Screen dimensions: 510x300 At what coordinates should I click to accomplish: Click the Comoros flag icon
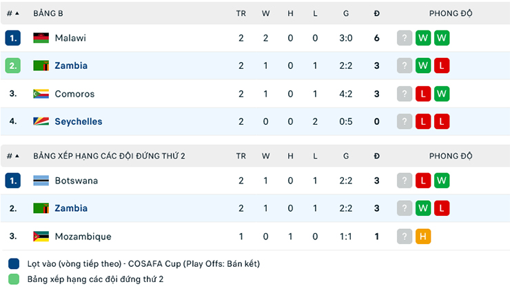(41, 94)
